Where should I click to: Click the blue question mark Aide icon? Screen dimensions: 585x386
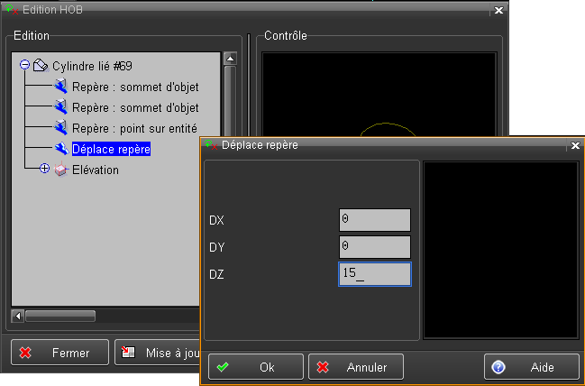tap(498, 367)
